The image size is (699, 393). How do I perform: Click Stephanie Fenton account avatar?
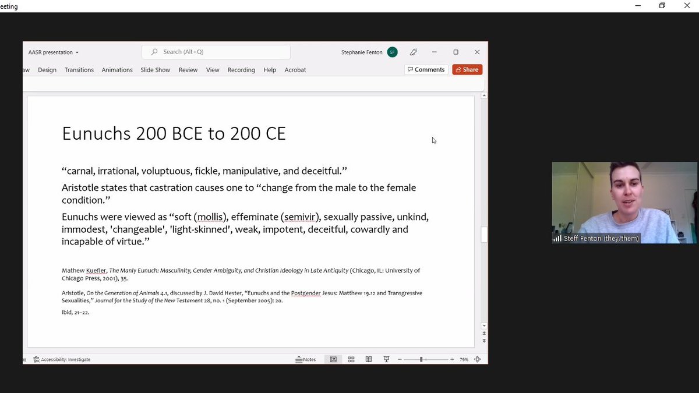coord(392,52)
